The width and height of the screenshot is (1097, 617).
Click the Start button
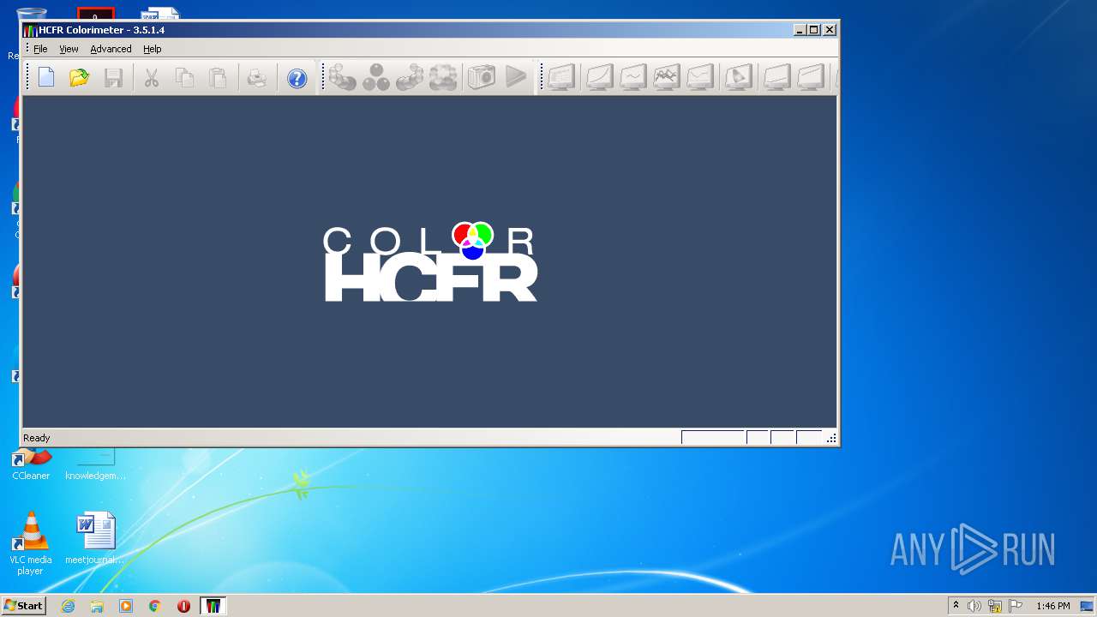coord(23,606)
